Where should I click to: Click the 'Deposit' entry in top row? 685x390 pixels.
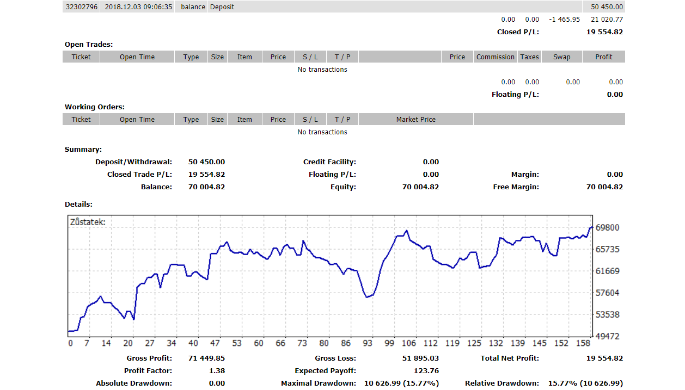[222, 7]
